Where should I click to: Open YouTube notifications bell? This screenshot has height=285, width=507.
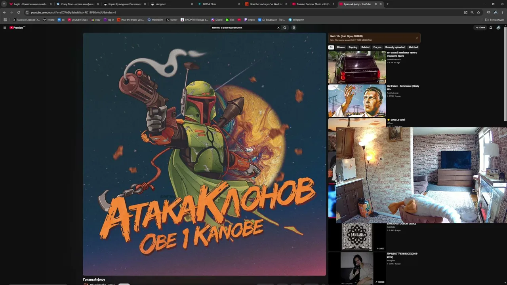tap(491, 28)
